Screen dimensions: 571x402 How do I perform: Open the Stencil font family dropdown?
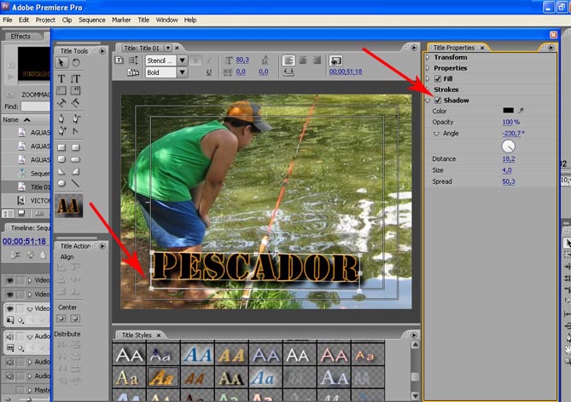pyautogui.click(x=183, y=60)
